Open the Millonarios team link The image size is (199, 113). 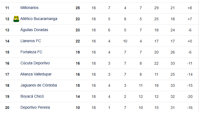pyautogui.click(x=30, y=8)
